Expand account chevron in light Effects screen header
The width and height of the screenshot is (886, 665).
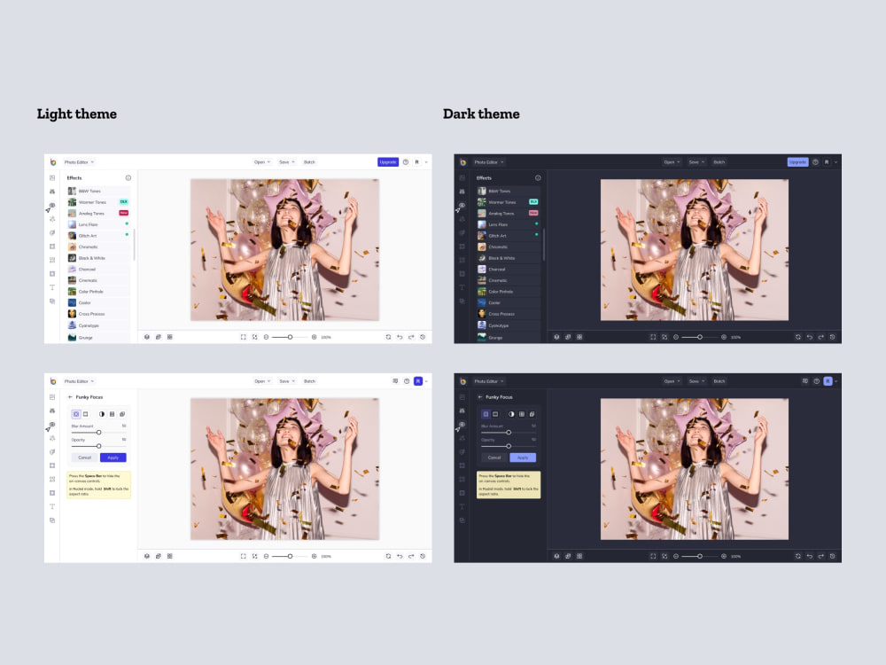(426, 162)
